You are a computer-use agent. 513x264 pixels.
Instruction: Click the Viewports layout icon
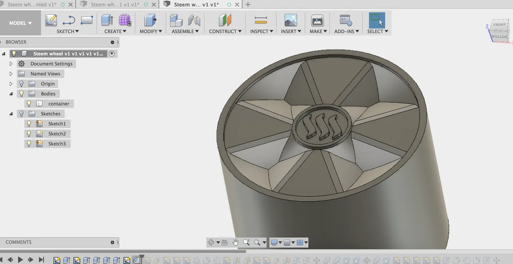[299, 242]
